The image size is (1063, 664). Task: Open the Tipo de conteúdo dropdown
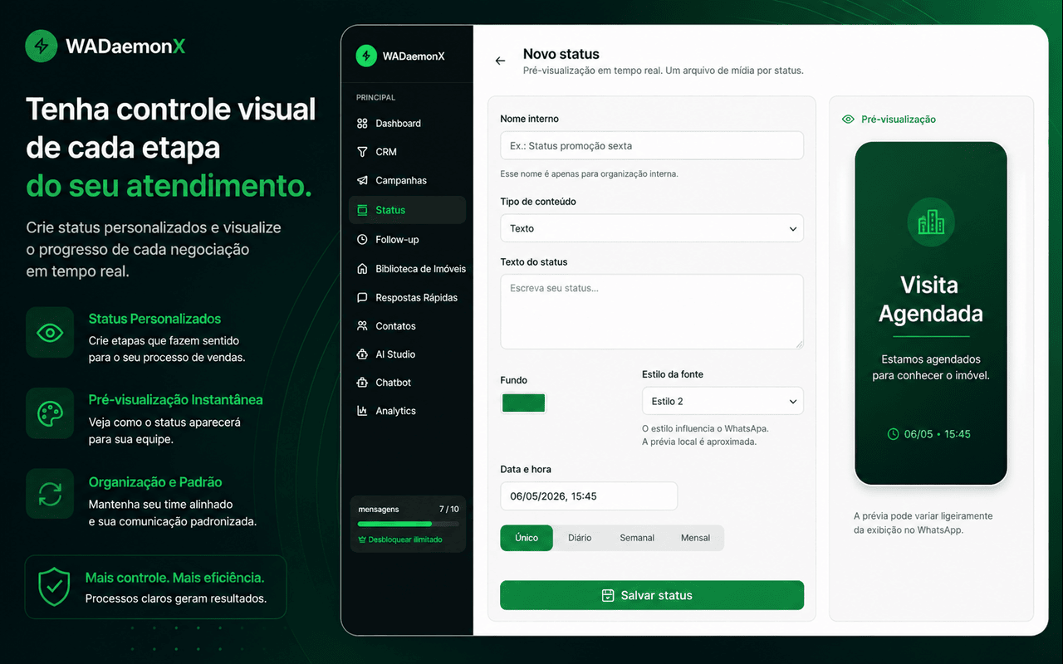click(652, 228)
